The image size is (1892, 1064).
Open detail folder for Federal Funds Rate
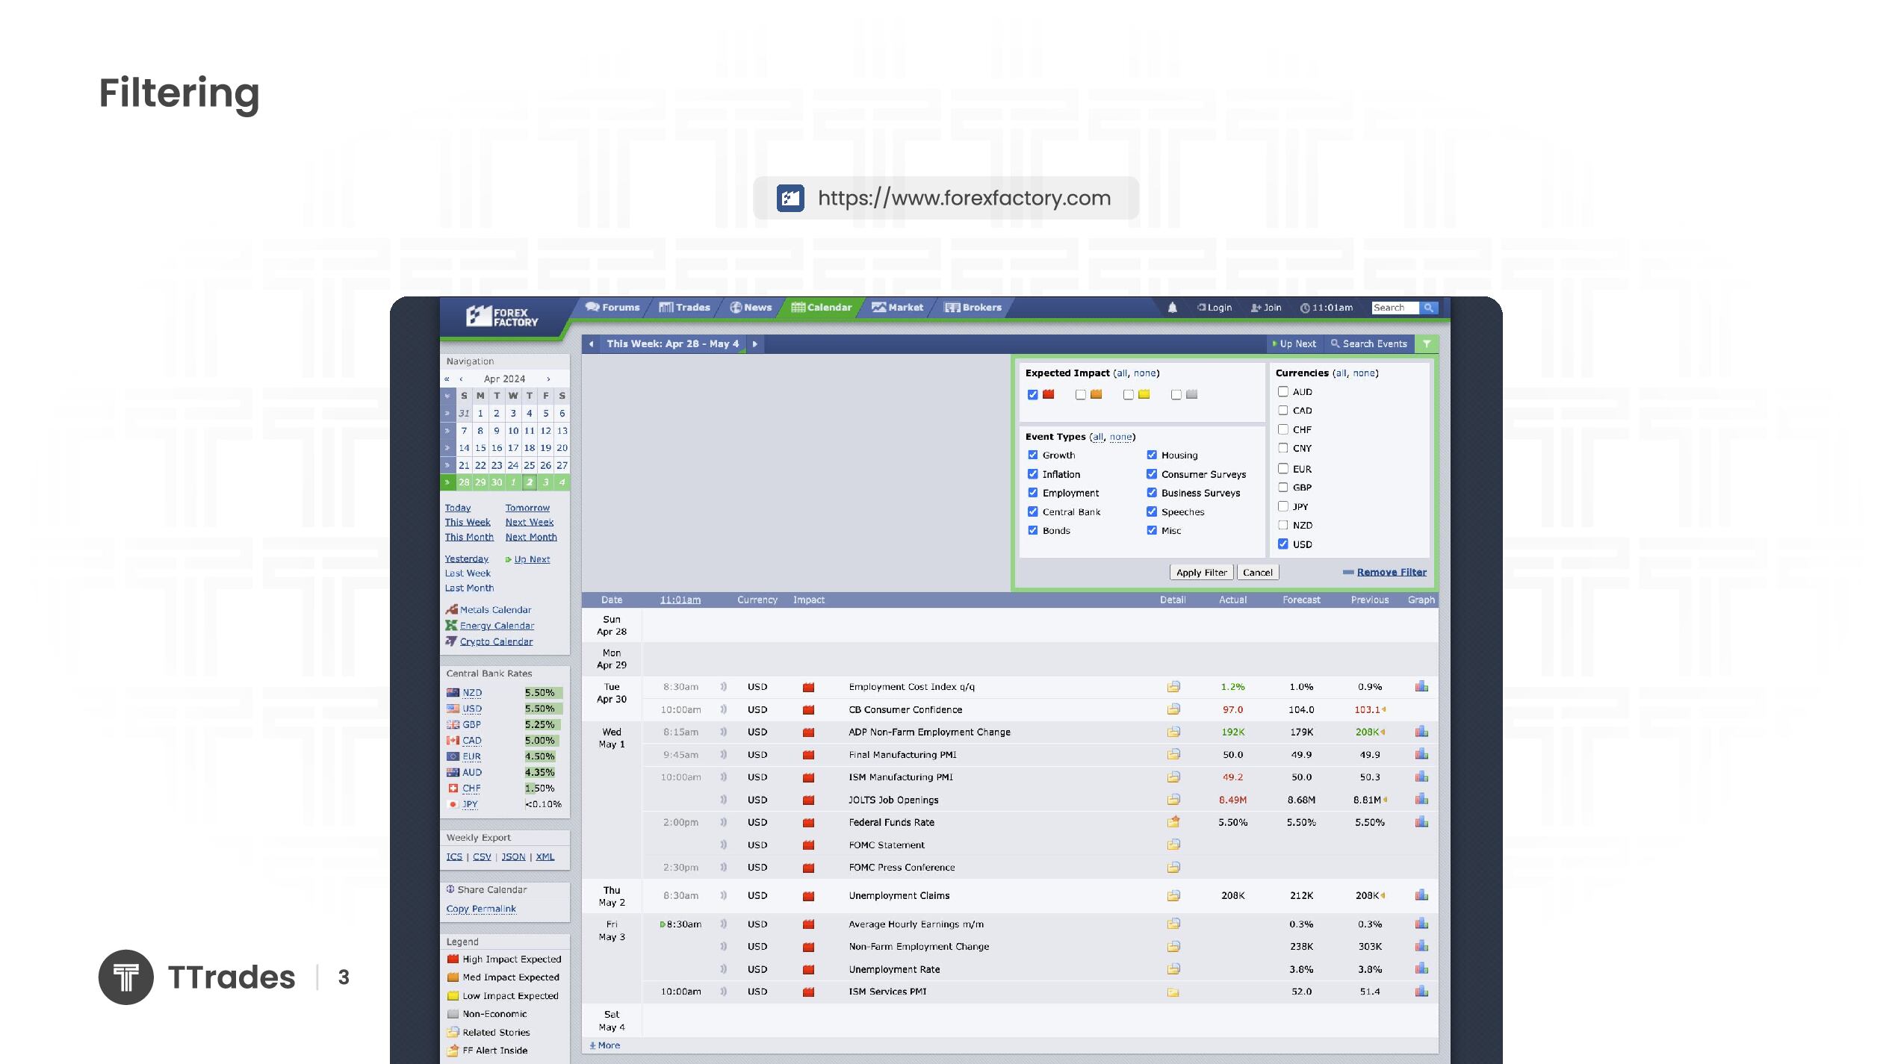[x=1173, y=822]
